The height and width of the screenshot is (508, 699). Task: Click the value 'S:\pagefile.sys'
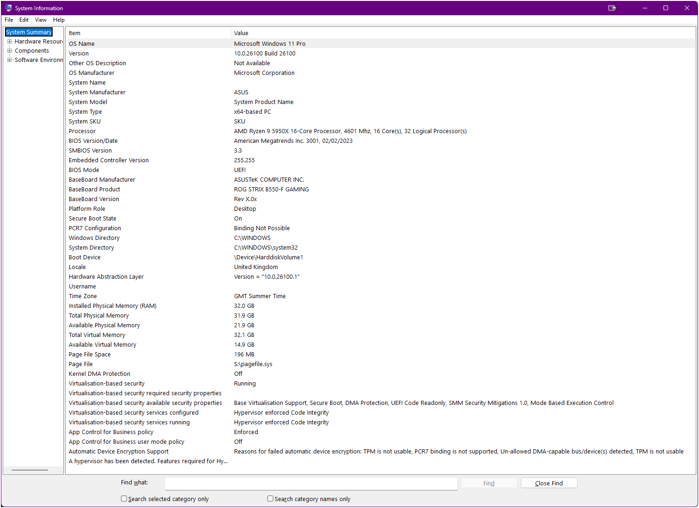pyautogui.click(x=253, y=364)
